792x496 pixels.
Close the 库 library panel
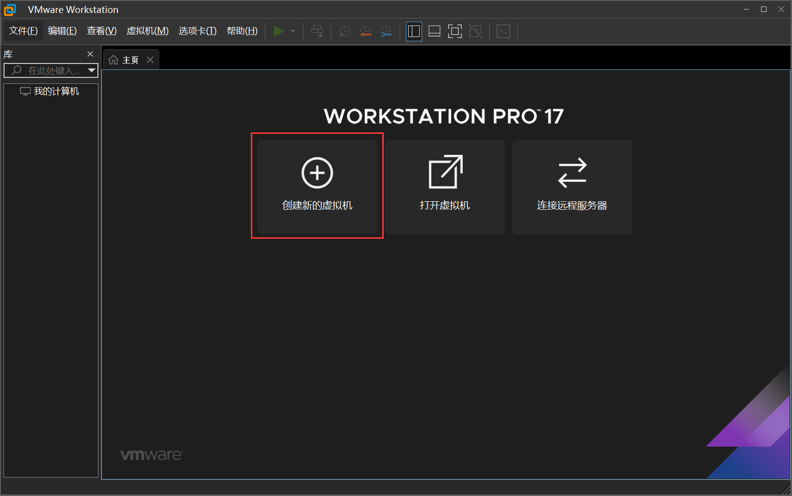point(90,54)
